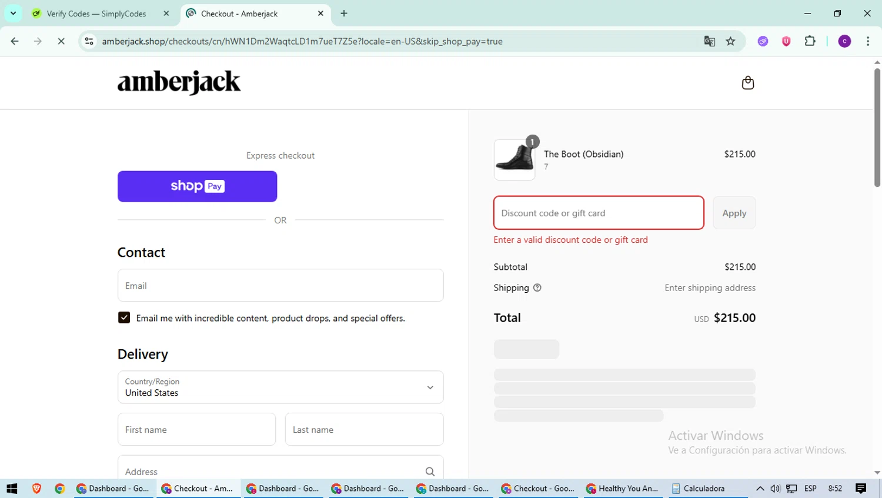Bookmark this page with the star icon
This screenshot has height=498, width=882.
click(x=730, y=41)
